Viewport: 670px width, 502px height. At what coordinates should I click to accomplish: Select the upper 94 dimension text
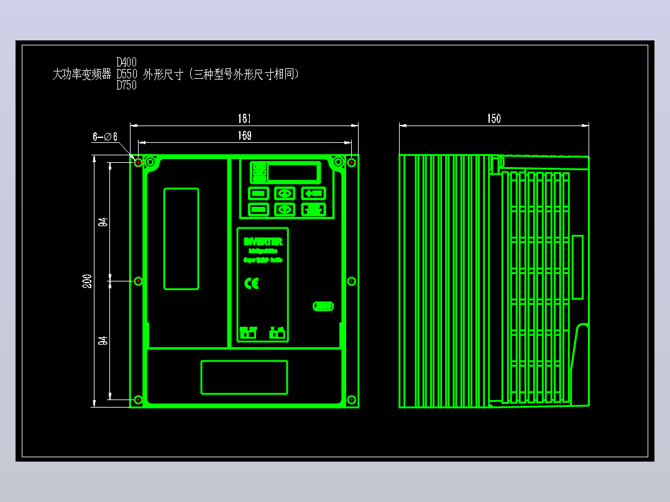pos(103,222)
